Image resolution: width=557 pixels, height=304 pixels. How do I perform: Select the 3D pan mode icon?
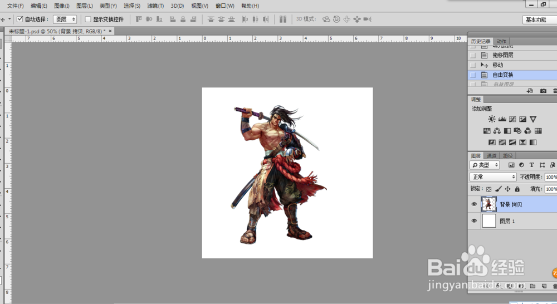click(346, 19)
